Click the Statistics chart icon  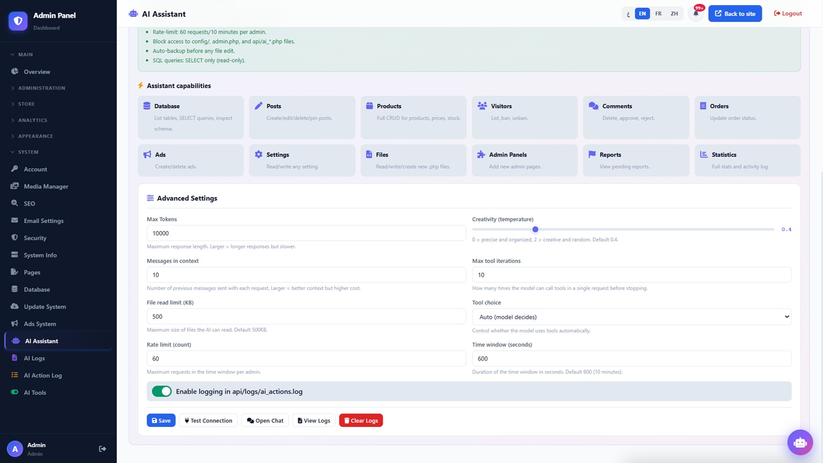pyautogui.click(x=704, y=154)
